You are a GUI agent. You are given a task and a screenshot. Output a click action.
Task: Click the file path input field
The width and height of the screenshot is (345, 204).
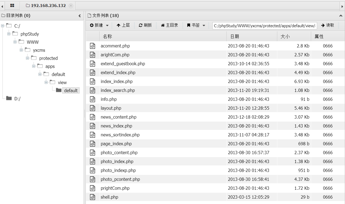(264, 26)
